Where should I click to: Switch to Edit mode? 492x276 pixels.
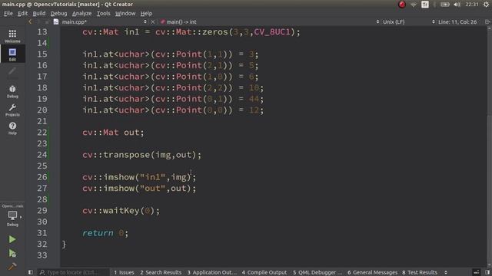12,54
